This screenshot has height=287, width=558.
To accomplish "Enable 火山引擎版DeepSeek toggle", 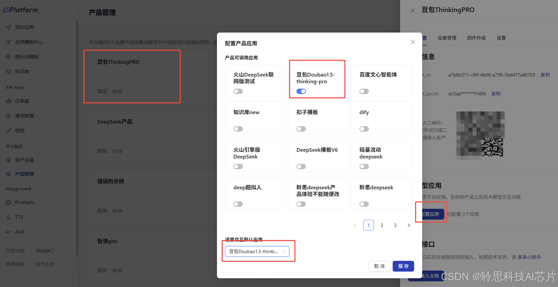I will click(x=238, y=166).
